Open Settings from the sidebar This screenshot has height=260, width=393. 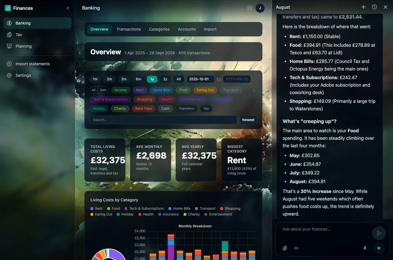pyautogui.click(x=37, y=75)
